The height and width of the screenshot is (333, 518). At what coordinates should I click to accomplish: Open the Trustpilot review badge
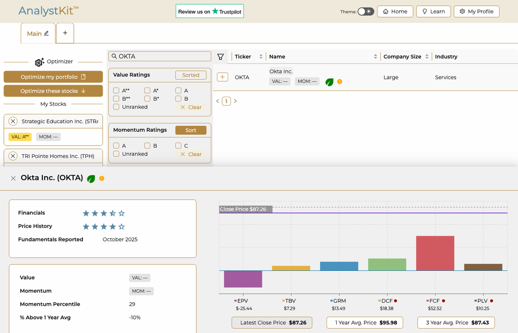click(x=210, y=12)
